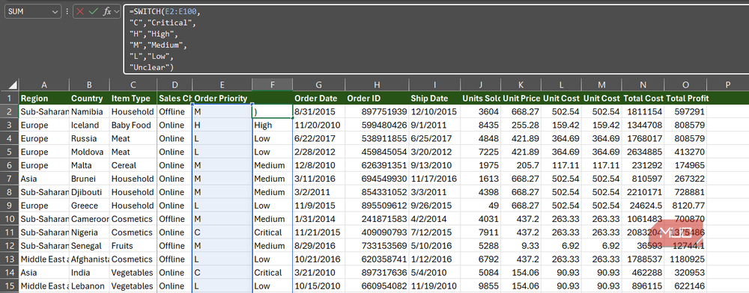Select order ID 897317636
The width and height of the screenshot is (749, 293).
[377, 273]
